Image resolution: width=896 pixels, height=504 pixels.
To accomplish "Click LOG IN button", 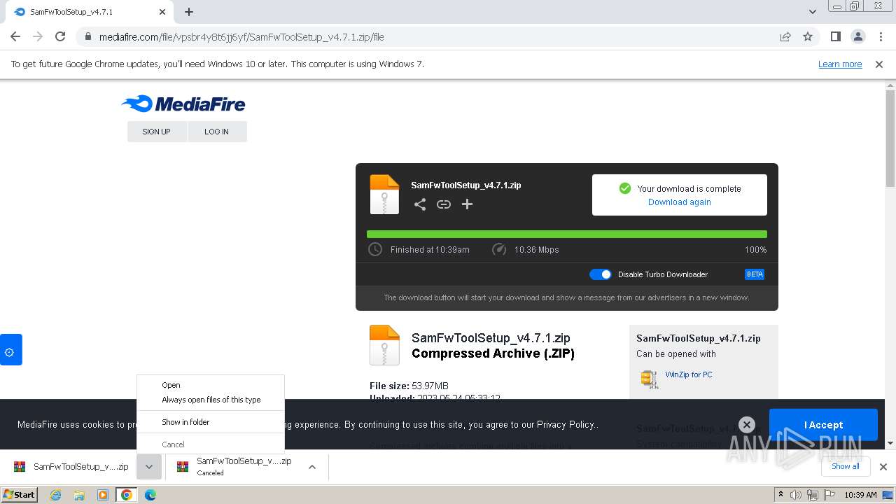I will pos(217,132).
